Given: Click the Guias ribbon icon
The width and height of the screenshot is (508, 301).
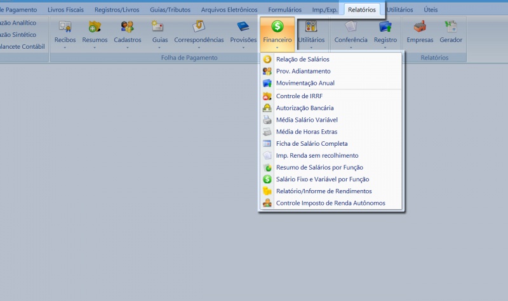Looking at the screenshot, I should pos(159,27).
